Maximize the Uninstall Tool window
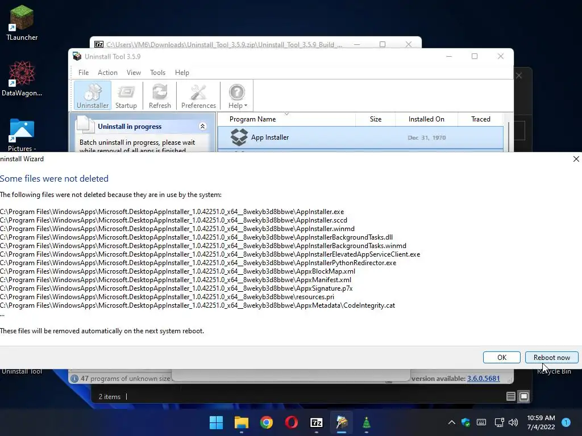Viewport: 582px width, 436px height. (475, 56)
